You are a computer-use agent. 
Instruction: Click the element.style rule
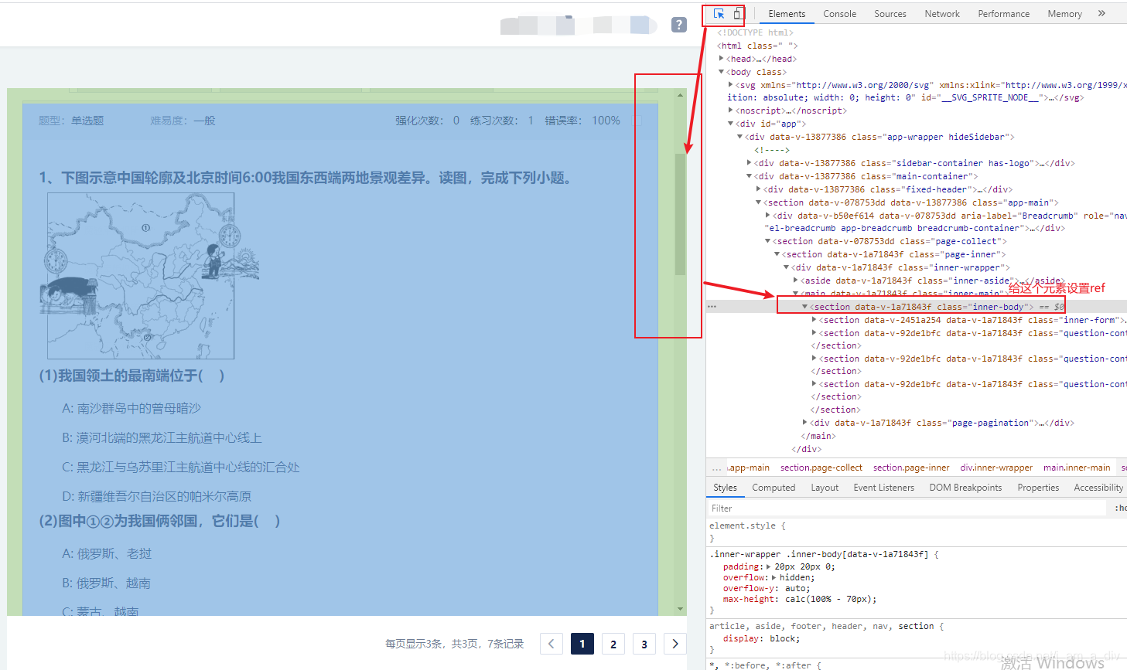click(747, 525)
